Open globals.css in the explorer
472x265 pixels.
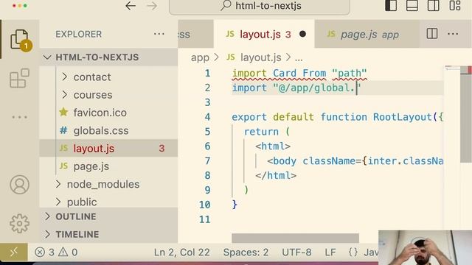pyautogui.click(x=108, y=130)
